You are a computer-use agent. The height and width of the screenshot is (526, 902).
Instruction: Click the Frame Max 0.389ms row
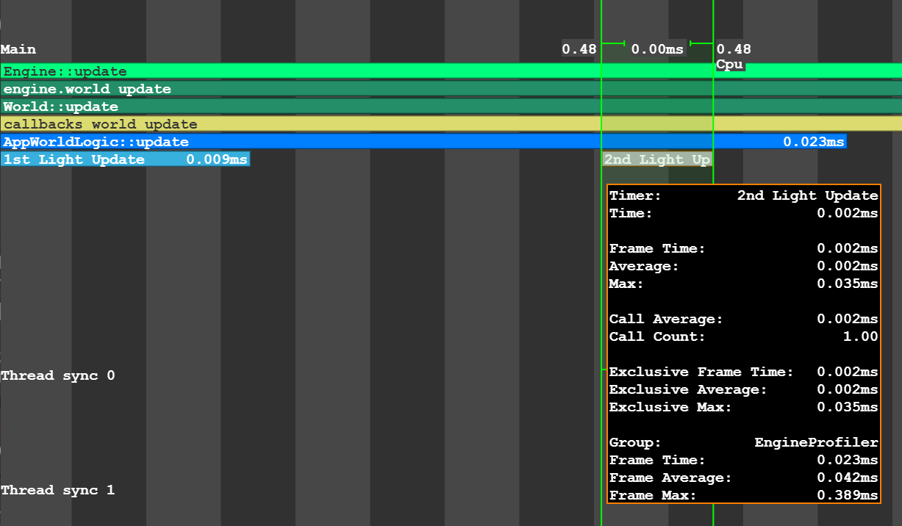(x=743, y=495)
